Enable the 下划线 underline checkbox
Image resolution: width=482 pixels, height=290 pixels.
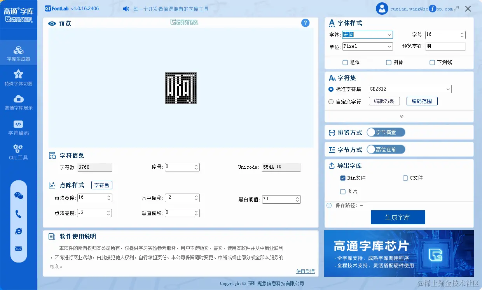pyautogui.click(x=432, y=63)
